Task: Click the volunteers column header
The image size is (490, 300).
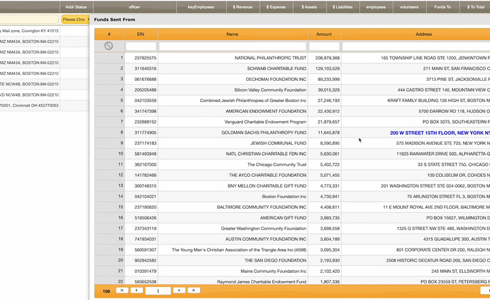Action: [x=409, y=7]
